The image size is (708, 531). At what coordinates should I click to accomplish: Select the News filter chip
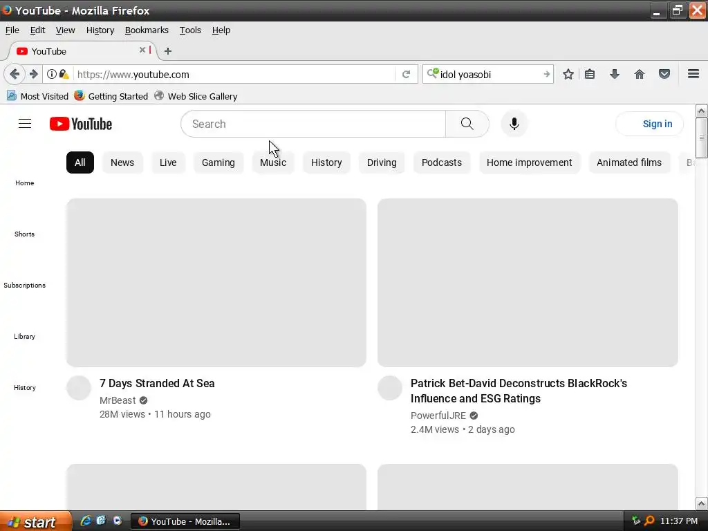(x=122, y=162)
